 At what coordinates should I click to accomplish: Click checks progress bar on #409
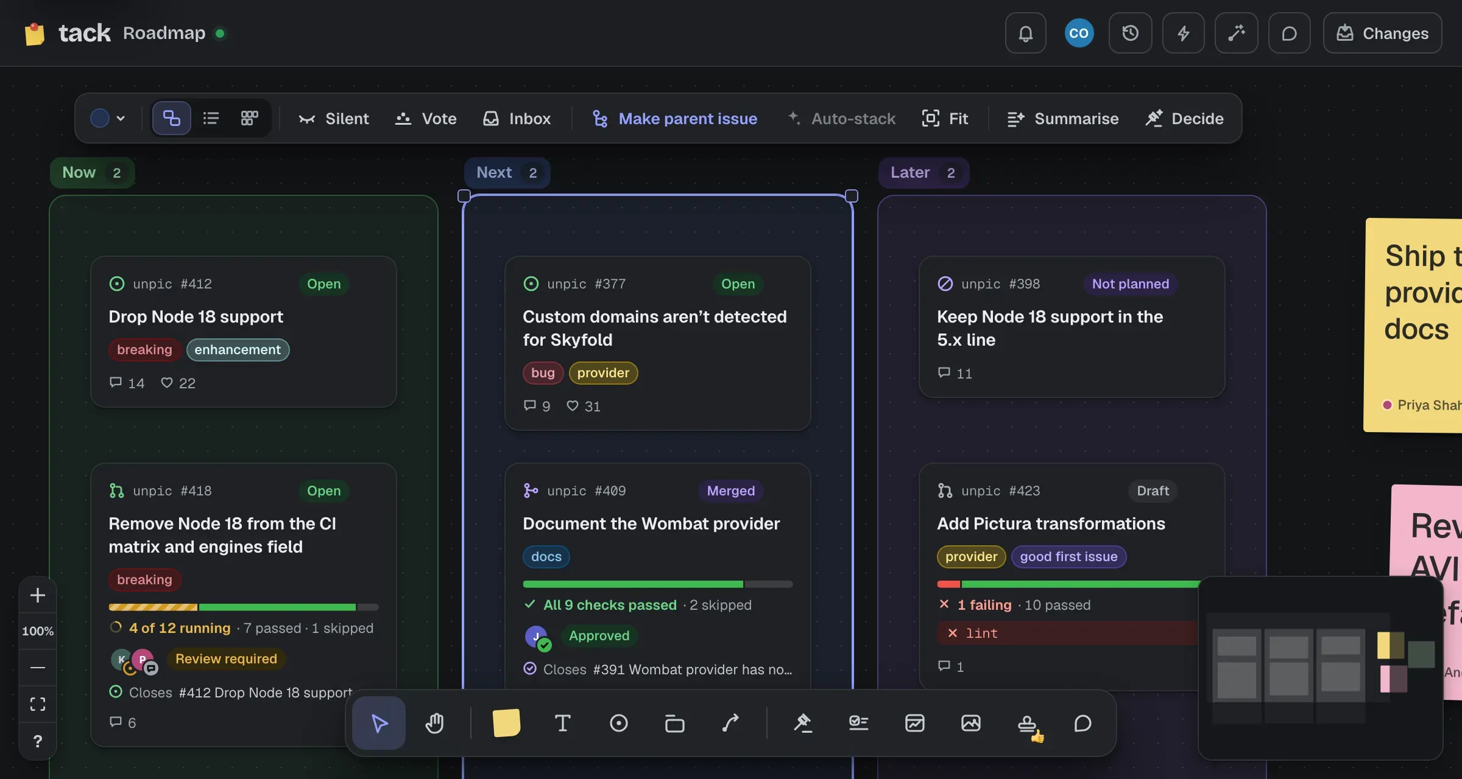click(x=658, y=584)
